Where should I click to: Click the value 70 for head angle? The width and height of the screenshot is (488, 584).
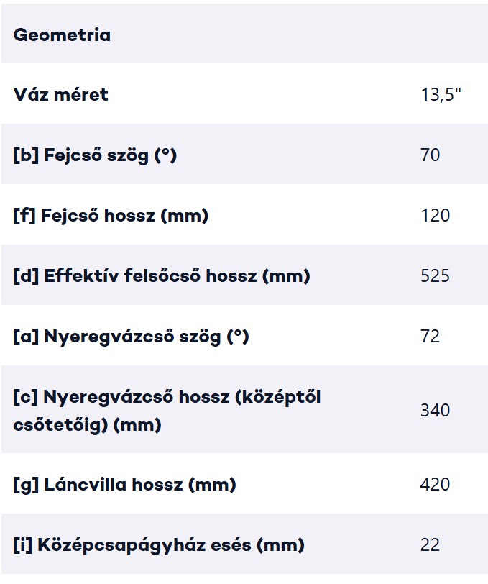click(x=430, y=155)
